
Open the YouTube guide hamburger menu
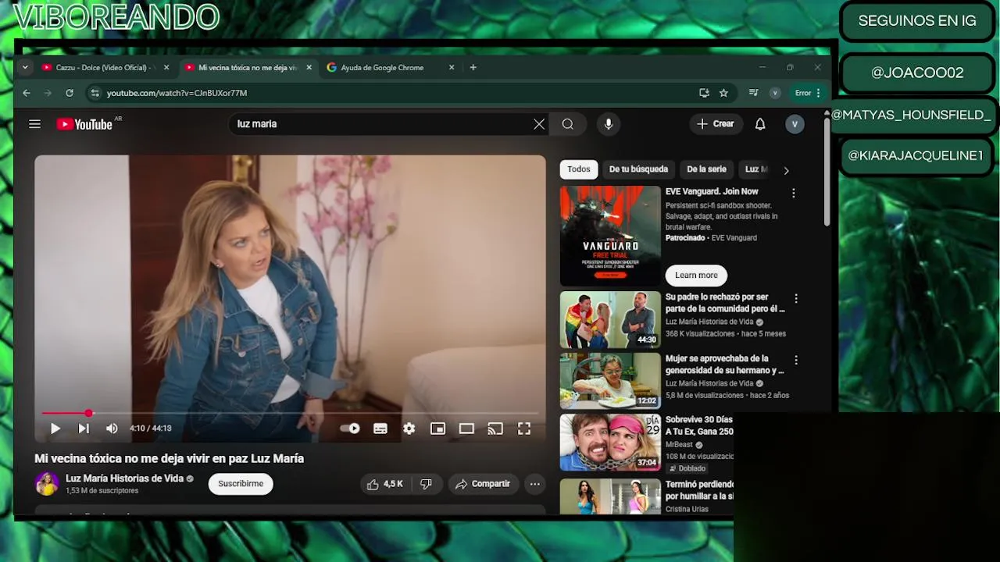click(34, 124)
